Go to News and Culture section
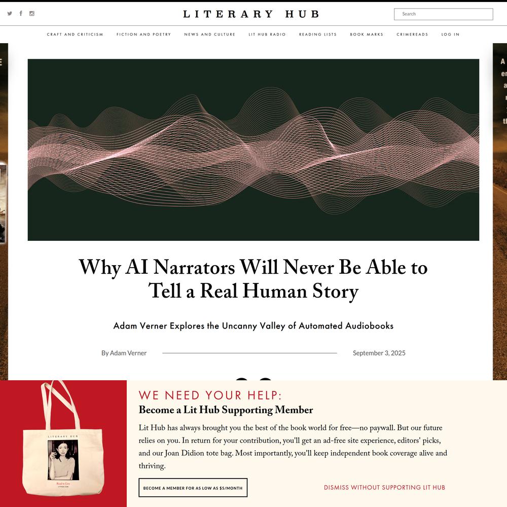Image resolution: width=507 pixels, height=507 pixels. click(x=209, y=34)
